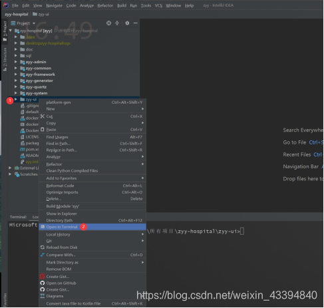324x308 pixels.
Task: Click in the terminal command prompt
Action: click(x=242, y=231)
